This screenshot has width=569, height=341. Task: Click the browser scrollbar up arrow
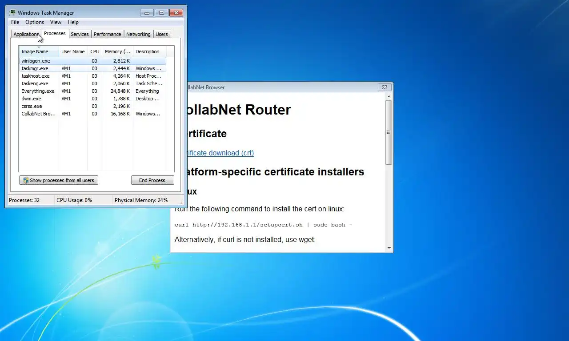pyautogui.click(x=389, y=96)
